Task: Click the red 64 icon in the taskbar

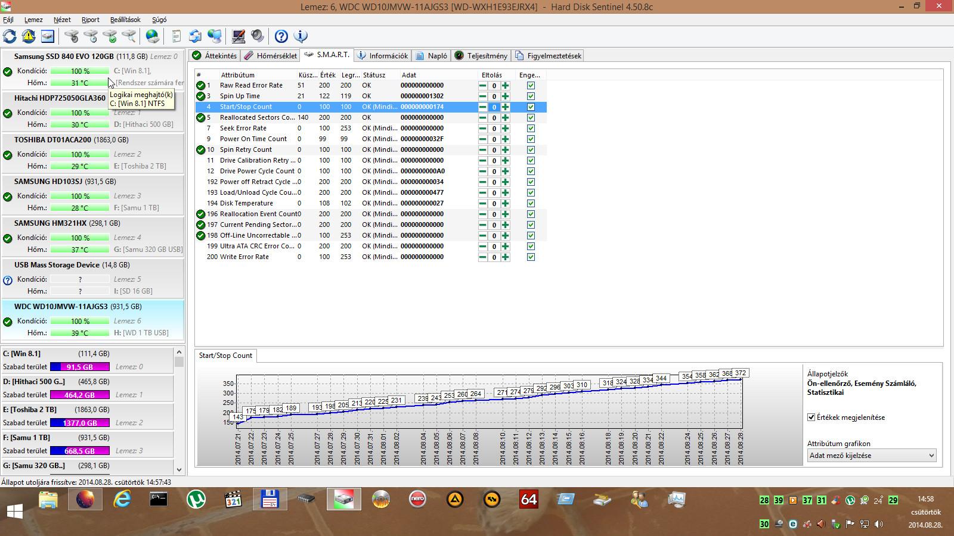Action: [x=529, y=499]
